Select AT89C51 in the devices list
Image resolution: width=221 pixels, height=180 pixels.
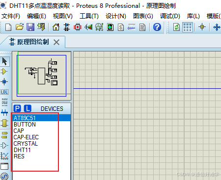(x=42, y=118)
